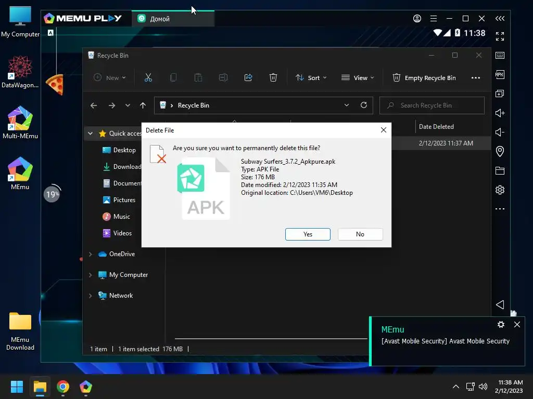
Task: Open the GPS location icon in MEmu
Action: 500,151
